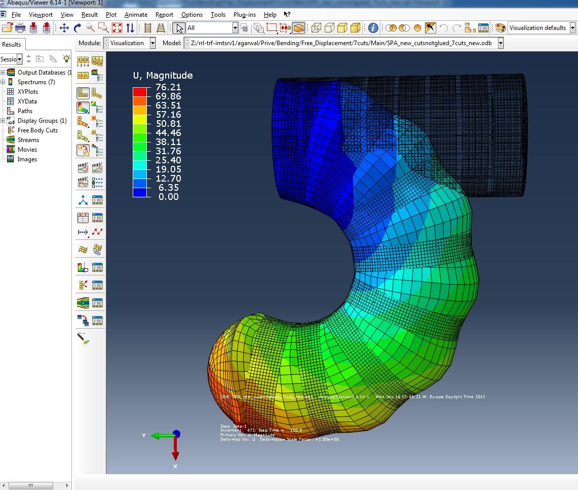
Task: Click the U, Magnitude legend title
Action: [163, 75]
